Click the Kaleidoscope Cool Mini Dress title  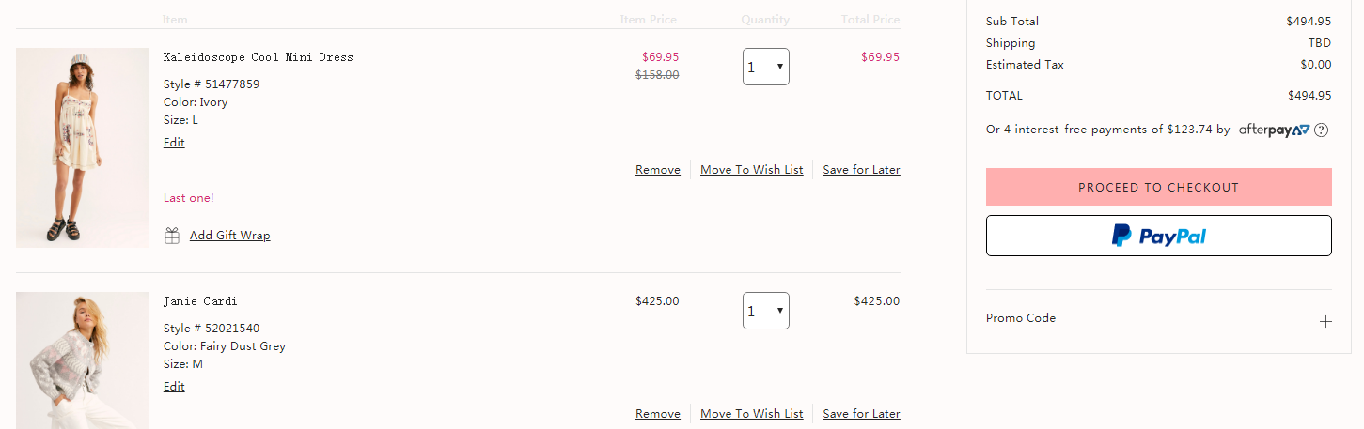[259, 57]
